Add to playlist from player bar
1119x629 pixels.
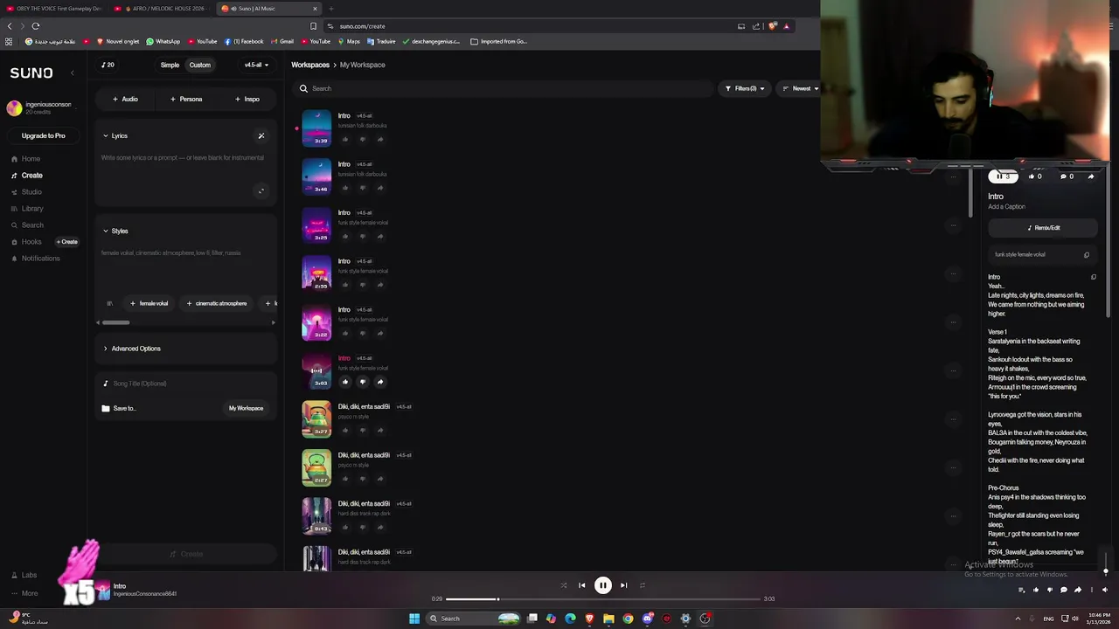click(x=1021, y=590)
